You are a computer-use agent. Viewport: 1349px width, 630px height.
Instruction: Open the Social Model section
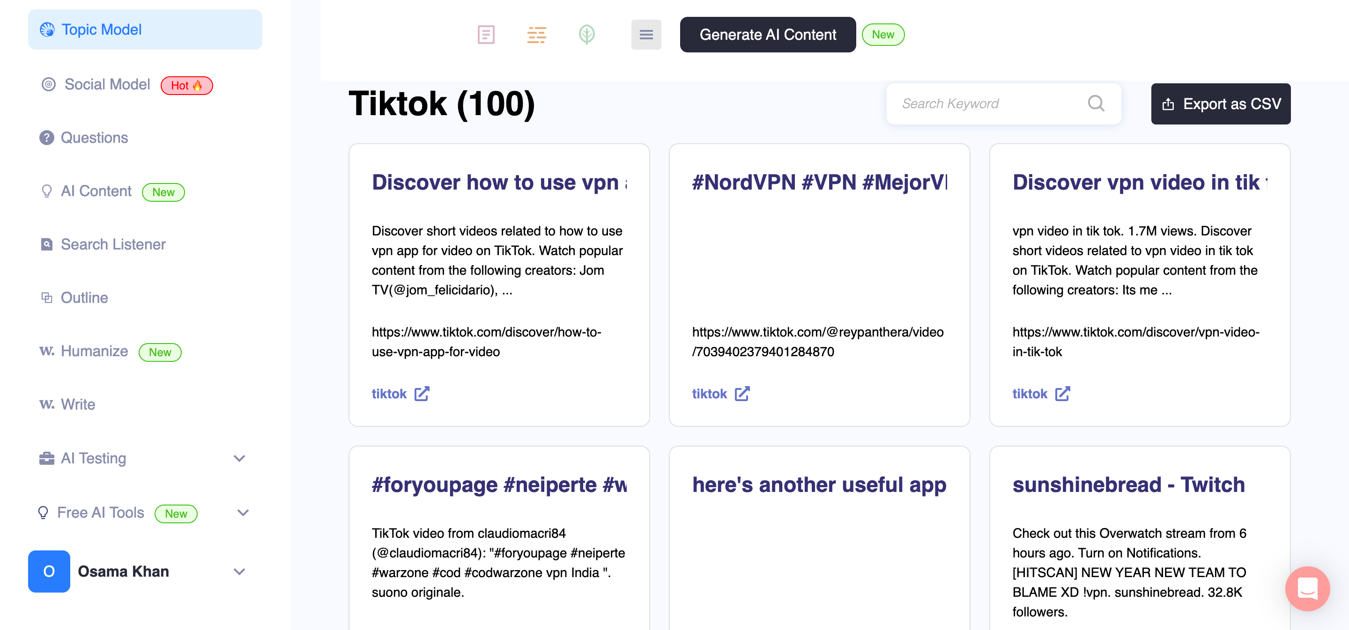(x=107, y=85)
